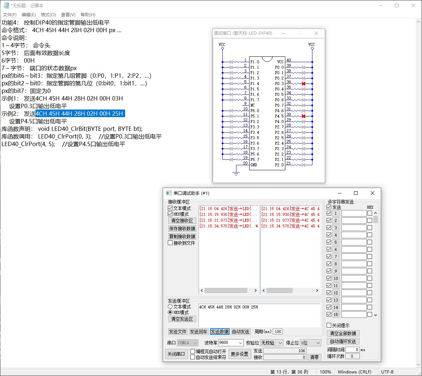Image resolution: width=422 pixels, height=376 pixels.
Task: Click 关闭串口 button
Action: [x=176, y=354]
